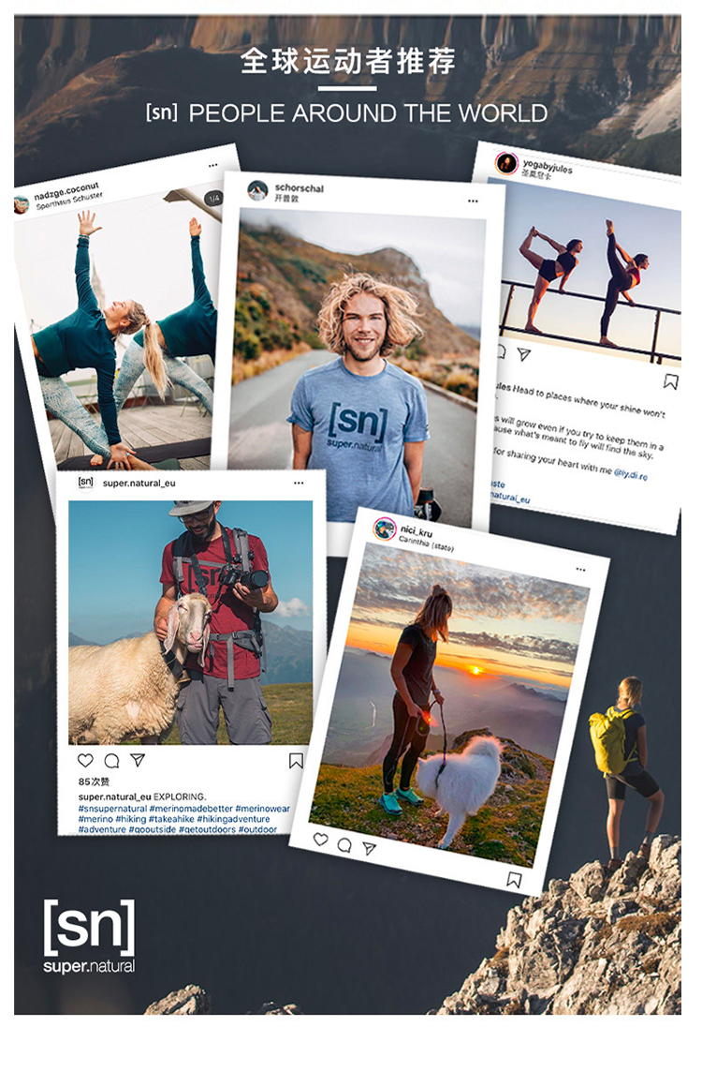702x1072 pixels.
Task: Bookmark the yogabyjules yoga post
Action: (x=670, y=380)
